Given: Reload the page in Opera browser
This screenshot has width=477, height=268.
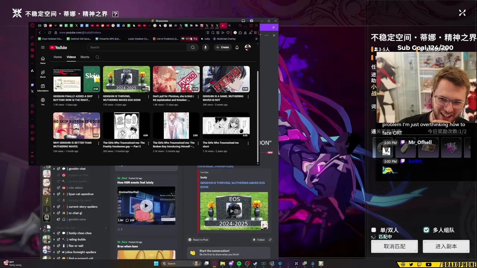Looking at the screenshot, I should tap(50, 32).
